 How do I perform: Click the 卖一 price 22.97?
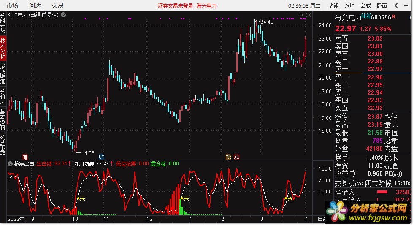[375, 69]
